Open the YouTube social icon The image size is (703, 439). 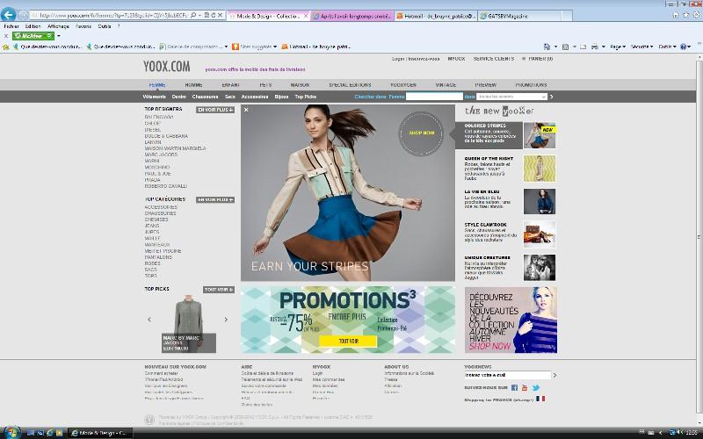tap(525, 387)
